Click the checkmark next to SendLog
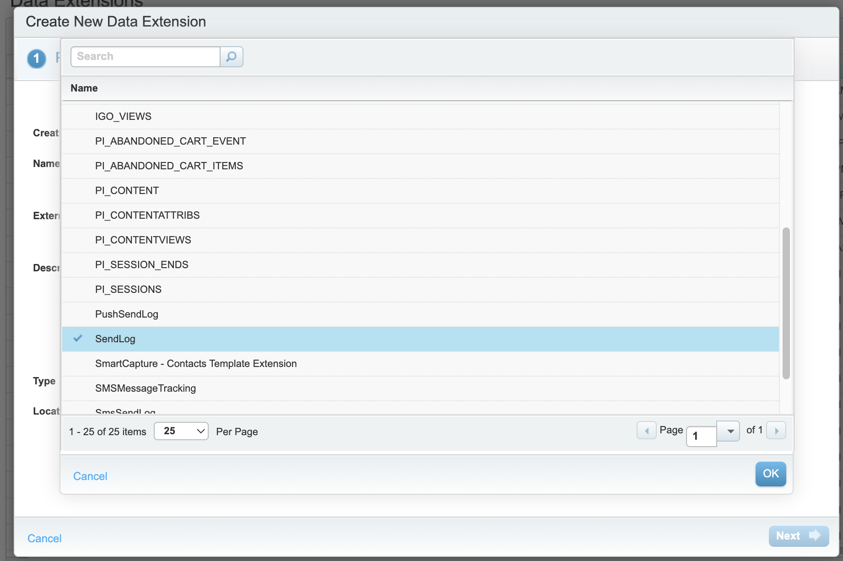 (x=78, y=338)
